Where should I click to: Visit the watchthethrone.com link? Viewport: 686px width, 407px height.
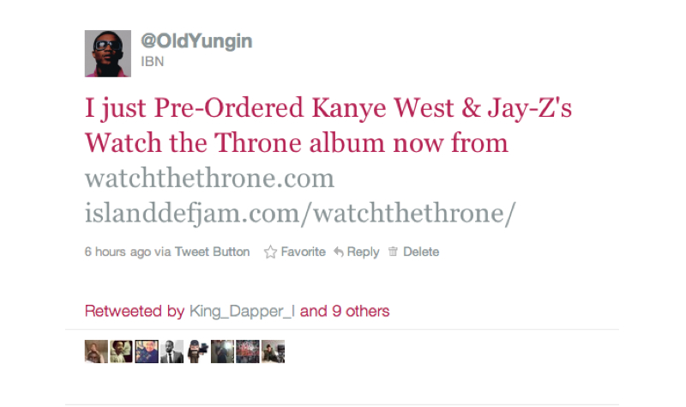209,179
